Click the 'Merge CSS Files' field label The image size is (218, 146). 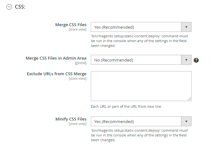coord(71,25)
